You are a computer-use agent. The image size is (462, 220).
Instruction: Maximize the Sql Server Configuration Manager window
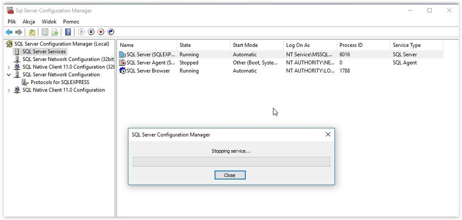click(x=430, y=10)
